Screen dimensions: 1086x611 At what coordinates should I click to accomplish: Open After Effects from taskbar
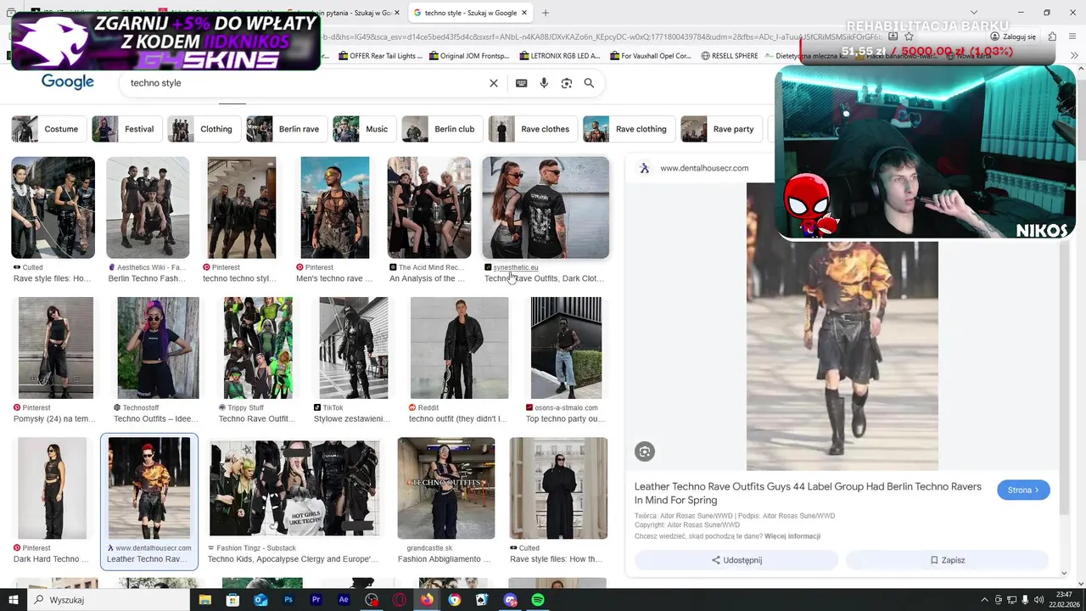344,600
